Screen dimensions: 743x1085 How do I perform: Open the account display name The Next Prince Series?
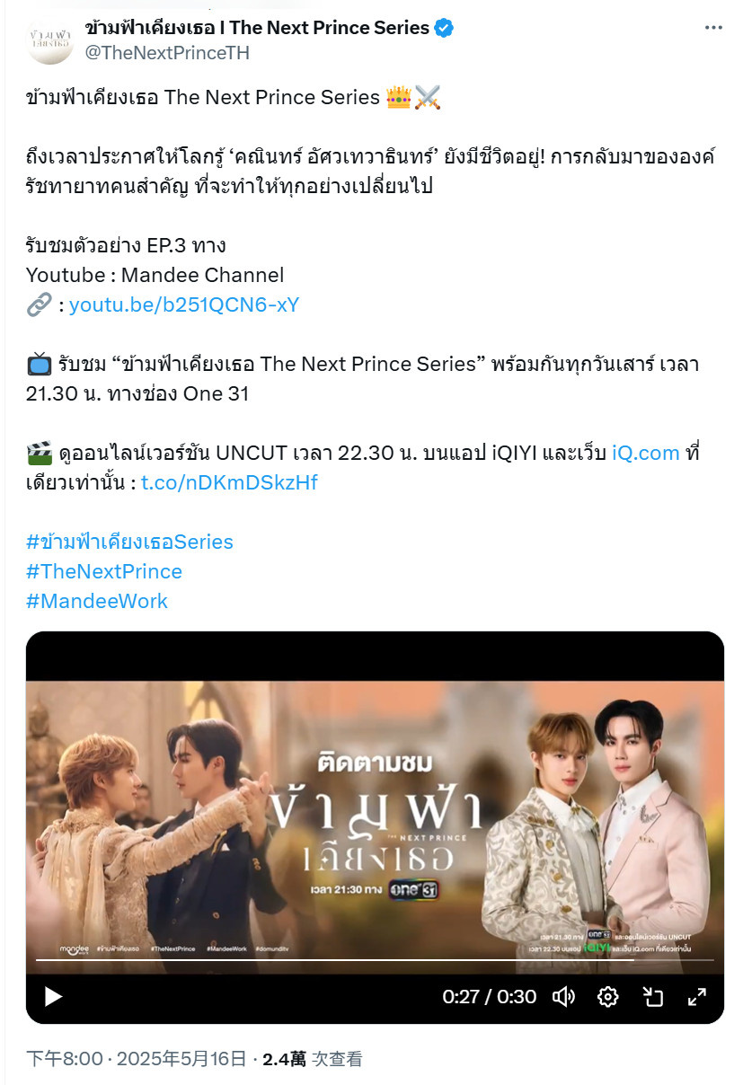coord(257,28)
